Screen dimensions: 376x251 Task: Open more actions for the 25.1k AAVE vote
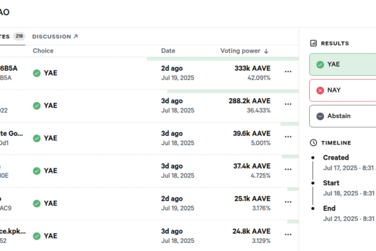coord(288,203)
